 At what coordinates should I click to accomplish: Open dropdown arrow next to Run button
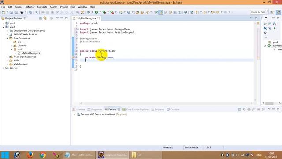point(100,12)
